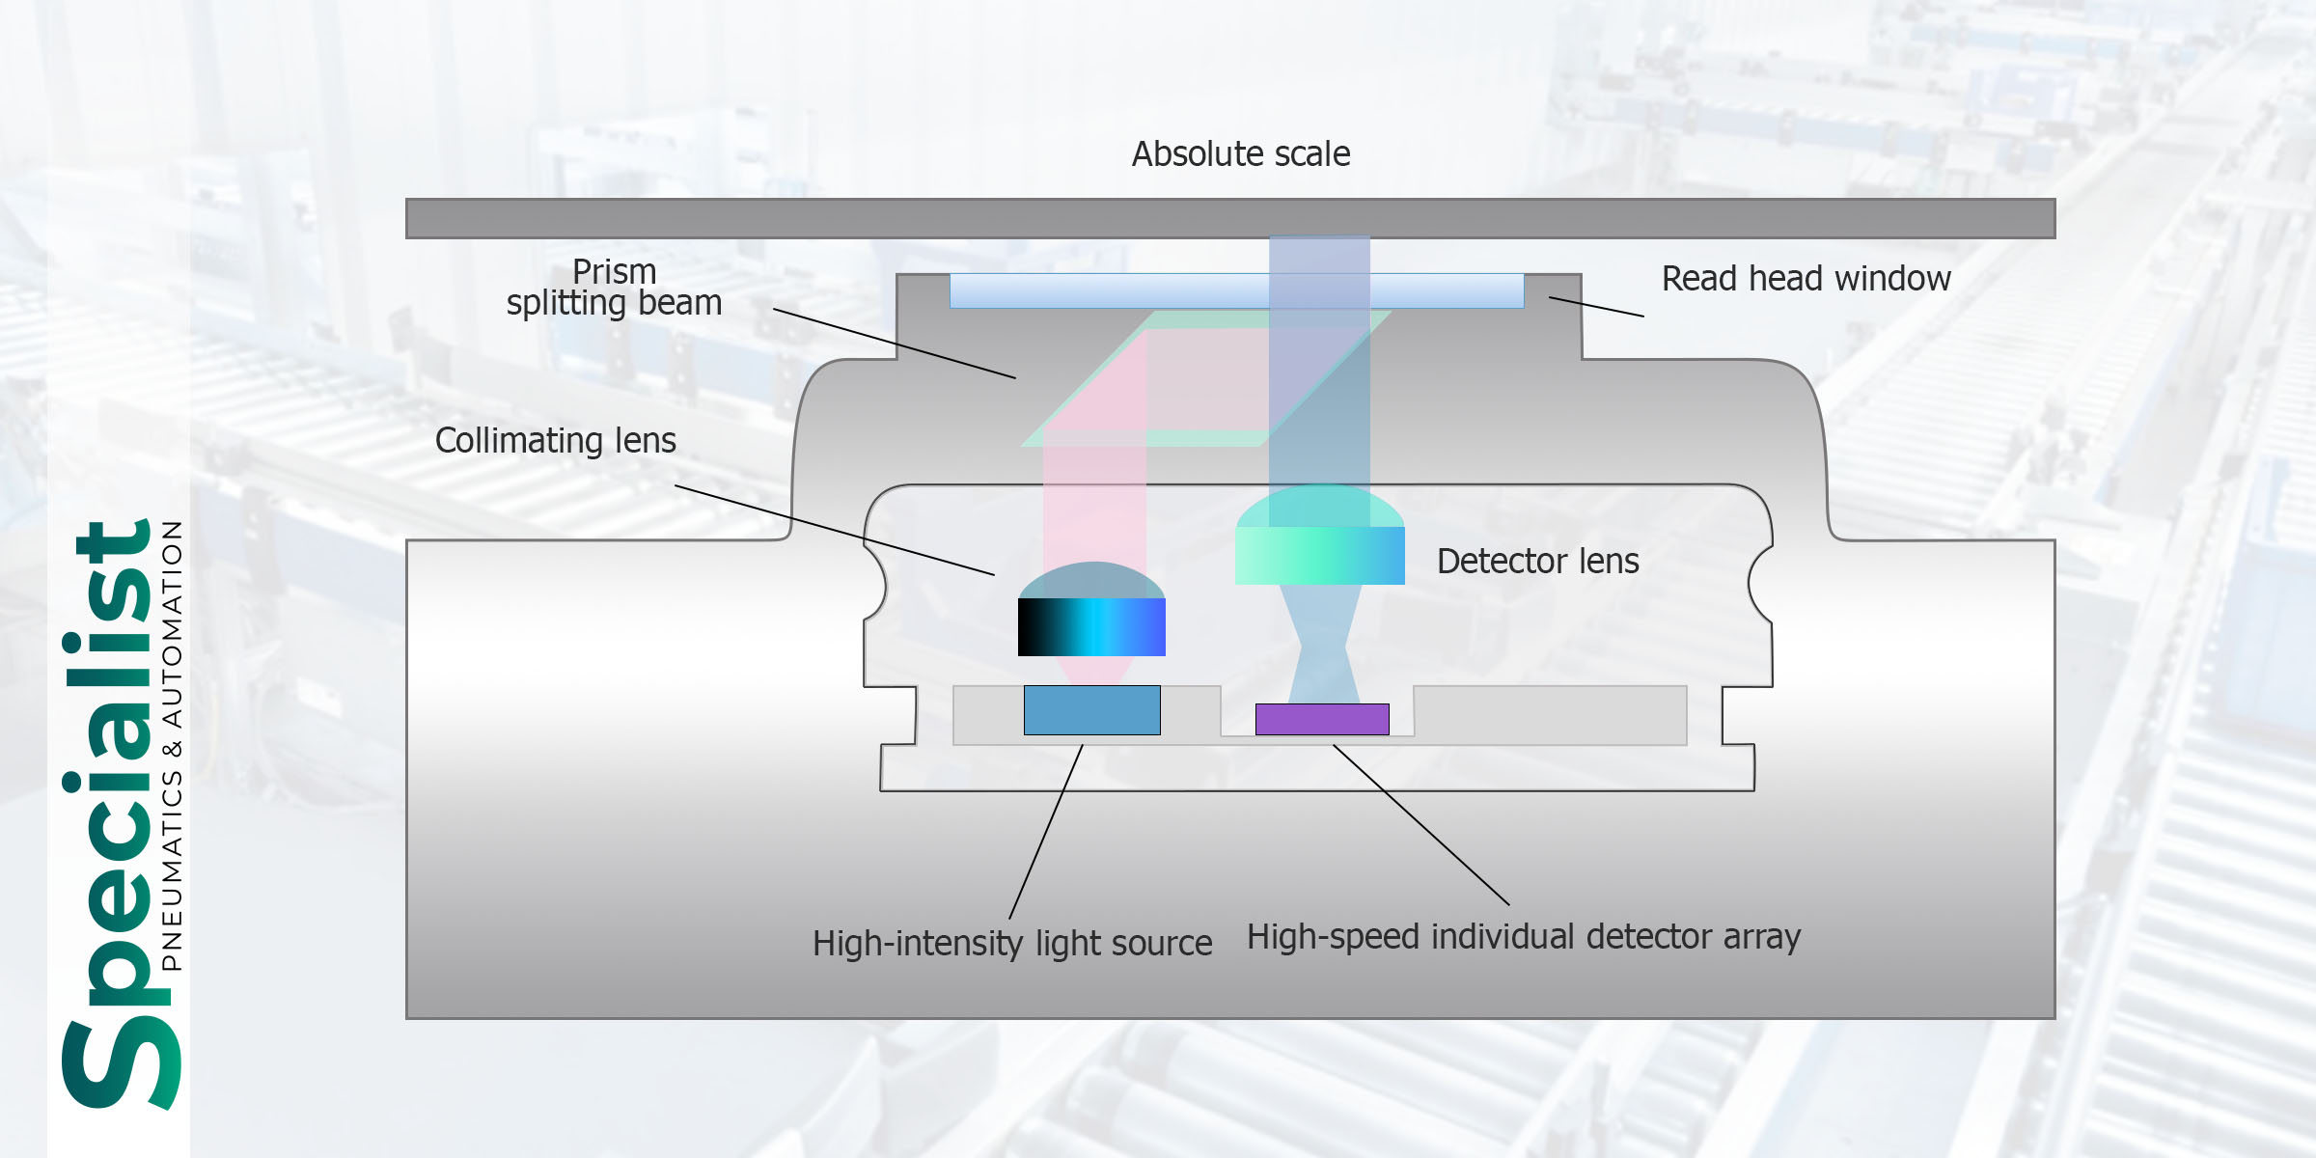
Task: Click the light blue read head window strip
Action: click(1236, 290)
